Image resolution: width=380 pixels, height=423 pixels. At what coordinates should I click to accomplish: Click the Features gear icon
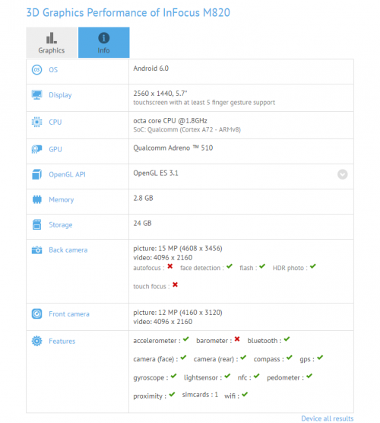pyautogui.click(x=37, y=341)
